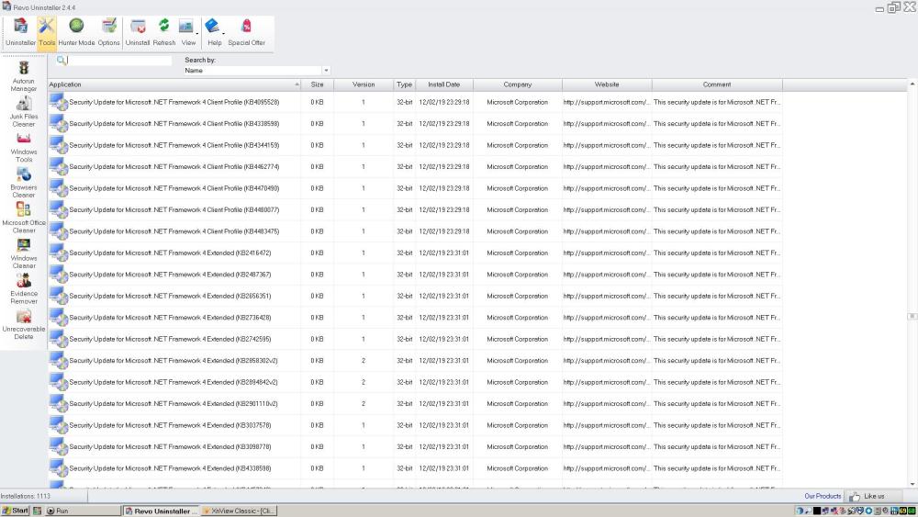Select the Unrecoverable Delete tool
Image resolution: width=918 pixels, height=517 pixels.
click(24, 323)
